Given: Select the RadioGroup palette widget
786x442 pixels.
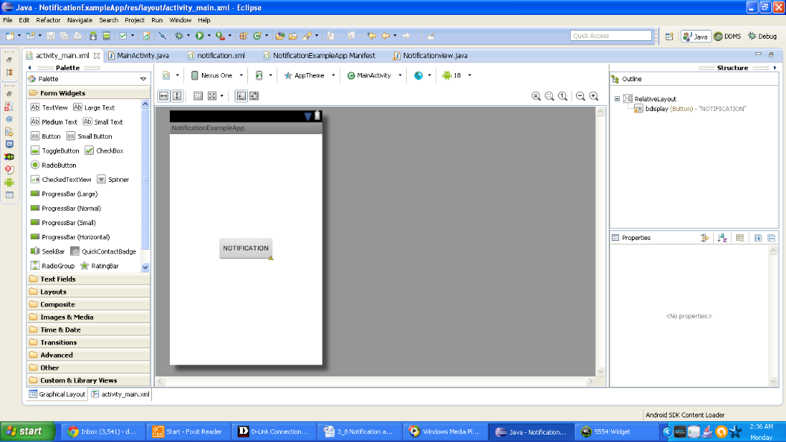Looking at the screenshot, I should 53,266.
